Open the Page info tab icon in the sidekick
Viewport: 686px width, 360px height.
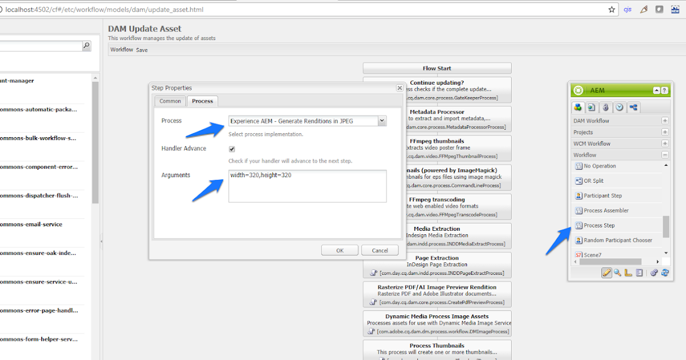pos(592,107)
